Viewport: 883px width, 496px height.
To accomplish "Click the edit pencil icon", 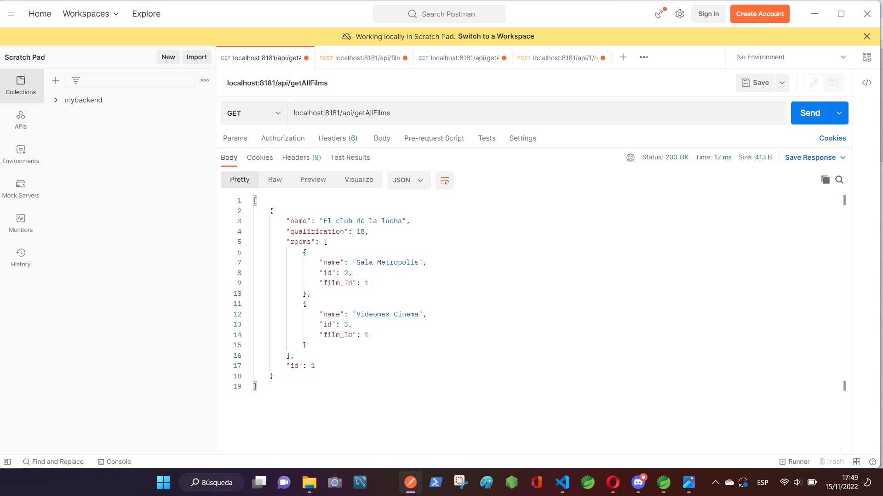I will click(x=814, y=83).
